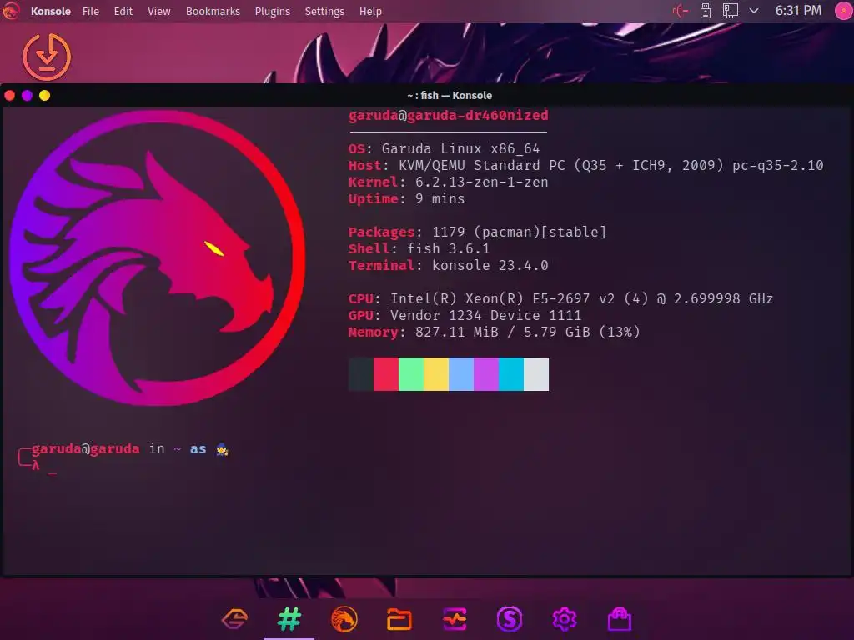Open the shopping bag software store dock icon
The height and width of the screenshot is (640, 854).
coord(620,619)
